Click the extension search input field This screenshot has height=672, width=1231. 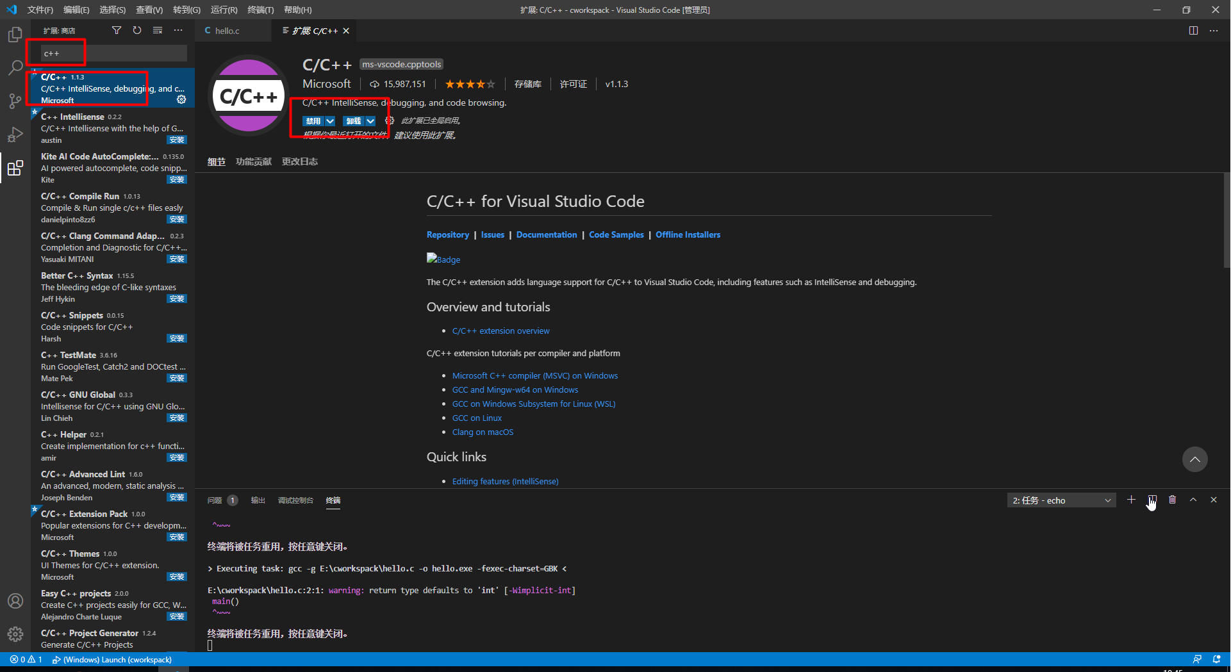(113, 53)
